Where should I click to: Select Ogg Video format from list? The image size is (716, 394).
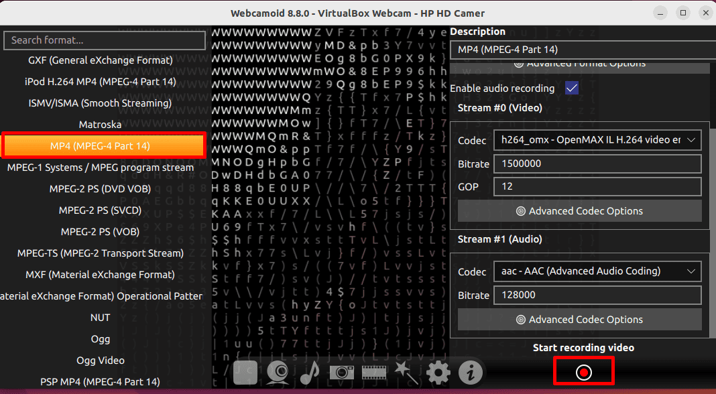click(100, 360)
